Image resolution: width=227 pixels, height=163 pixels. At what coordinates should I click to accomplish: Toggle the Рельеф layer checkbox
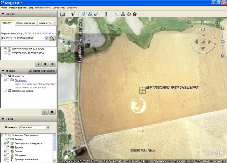8,139
